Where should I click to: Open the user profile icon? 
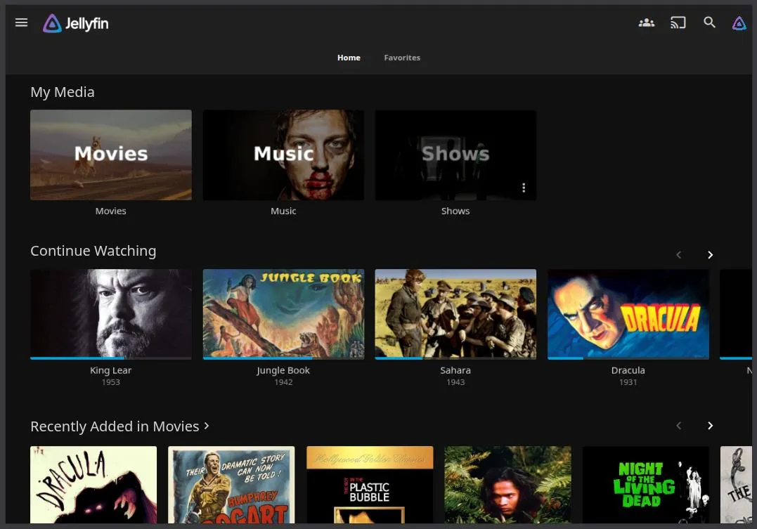point(739,22)
